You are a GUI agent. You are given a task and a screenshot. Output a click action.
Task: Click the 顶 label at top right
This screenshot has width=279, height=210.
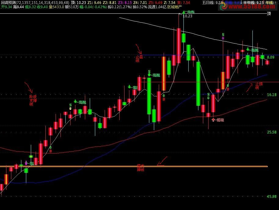click(269, 14)
